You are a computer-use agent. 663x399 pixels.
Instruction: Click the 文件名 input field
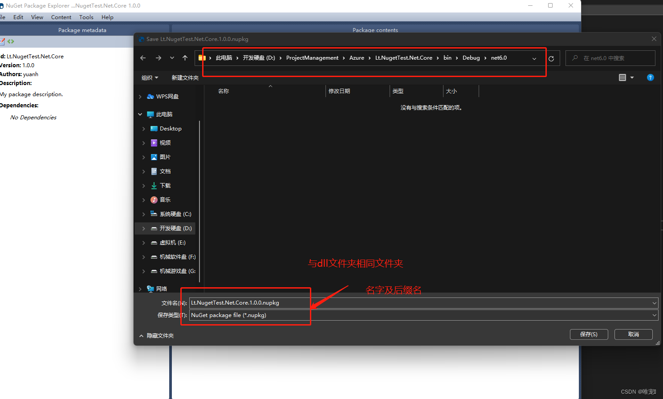click(420, 303)
